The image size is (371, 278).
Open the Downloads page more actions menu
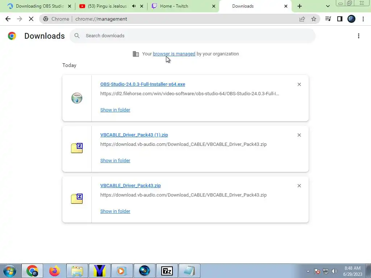tap(359, 36)
